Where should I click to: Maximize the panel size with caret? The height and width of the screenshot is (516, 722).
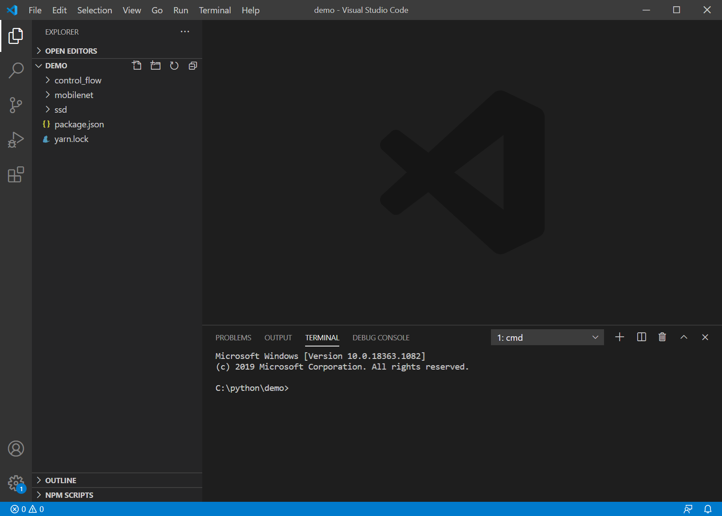[x=684, y=337]
